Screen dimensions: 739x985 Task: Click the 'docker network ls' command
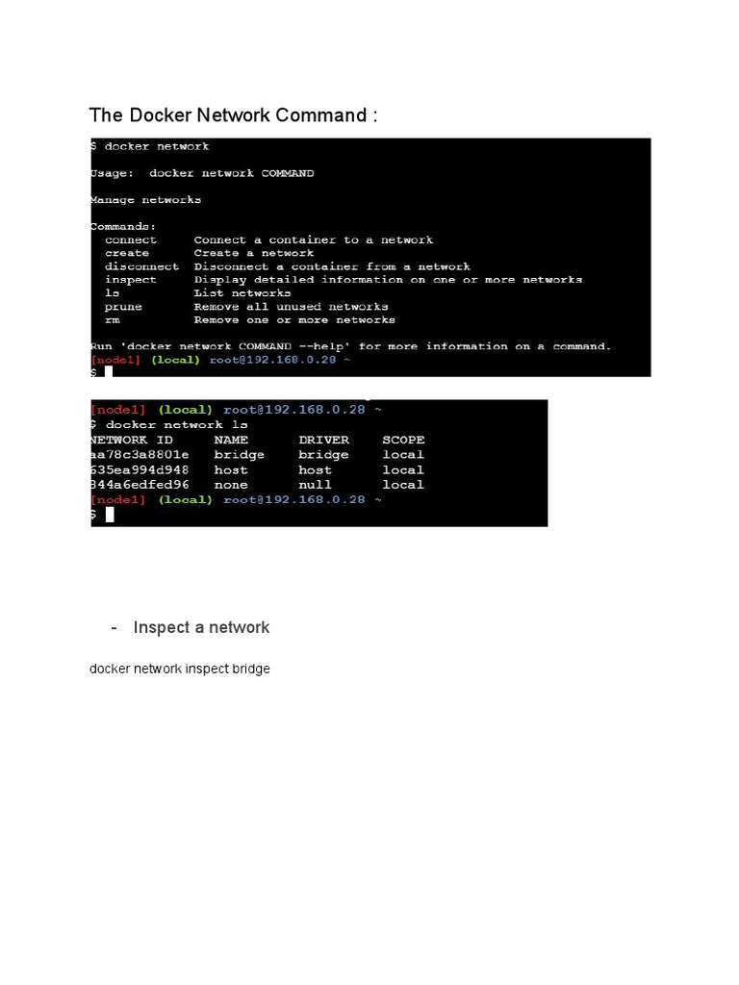click(177, 424)
